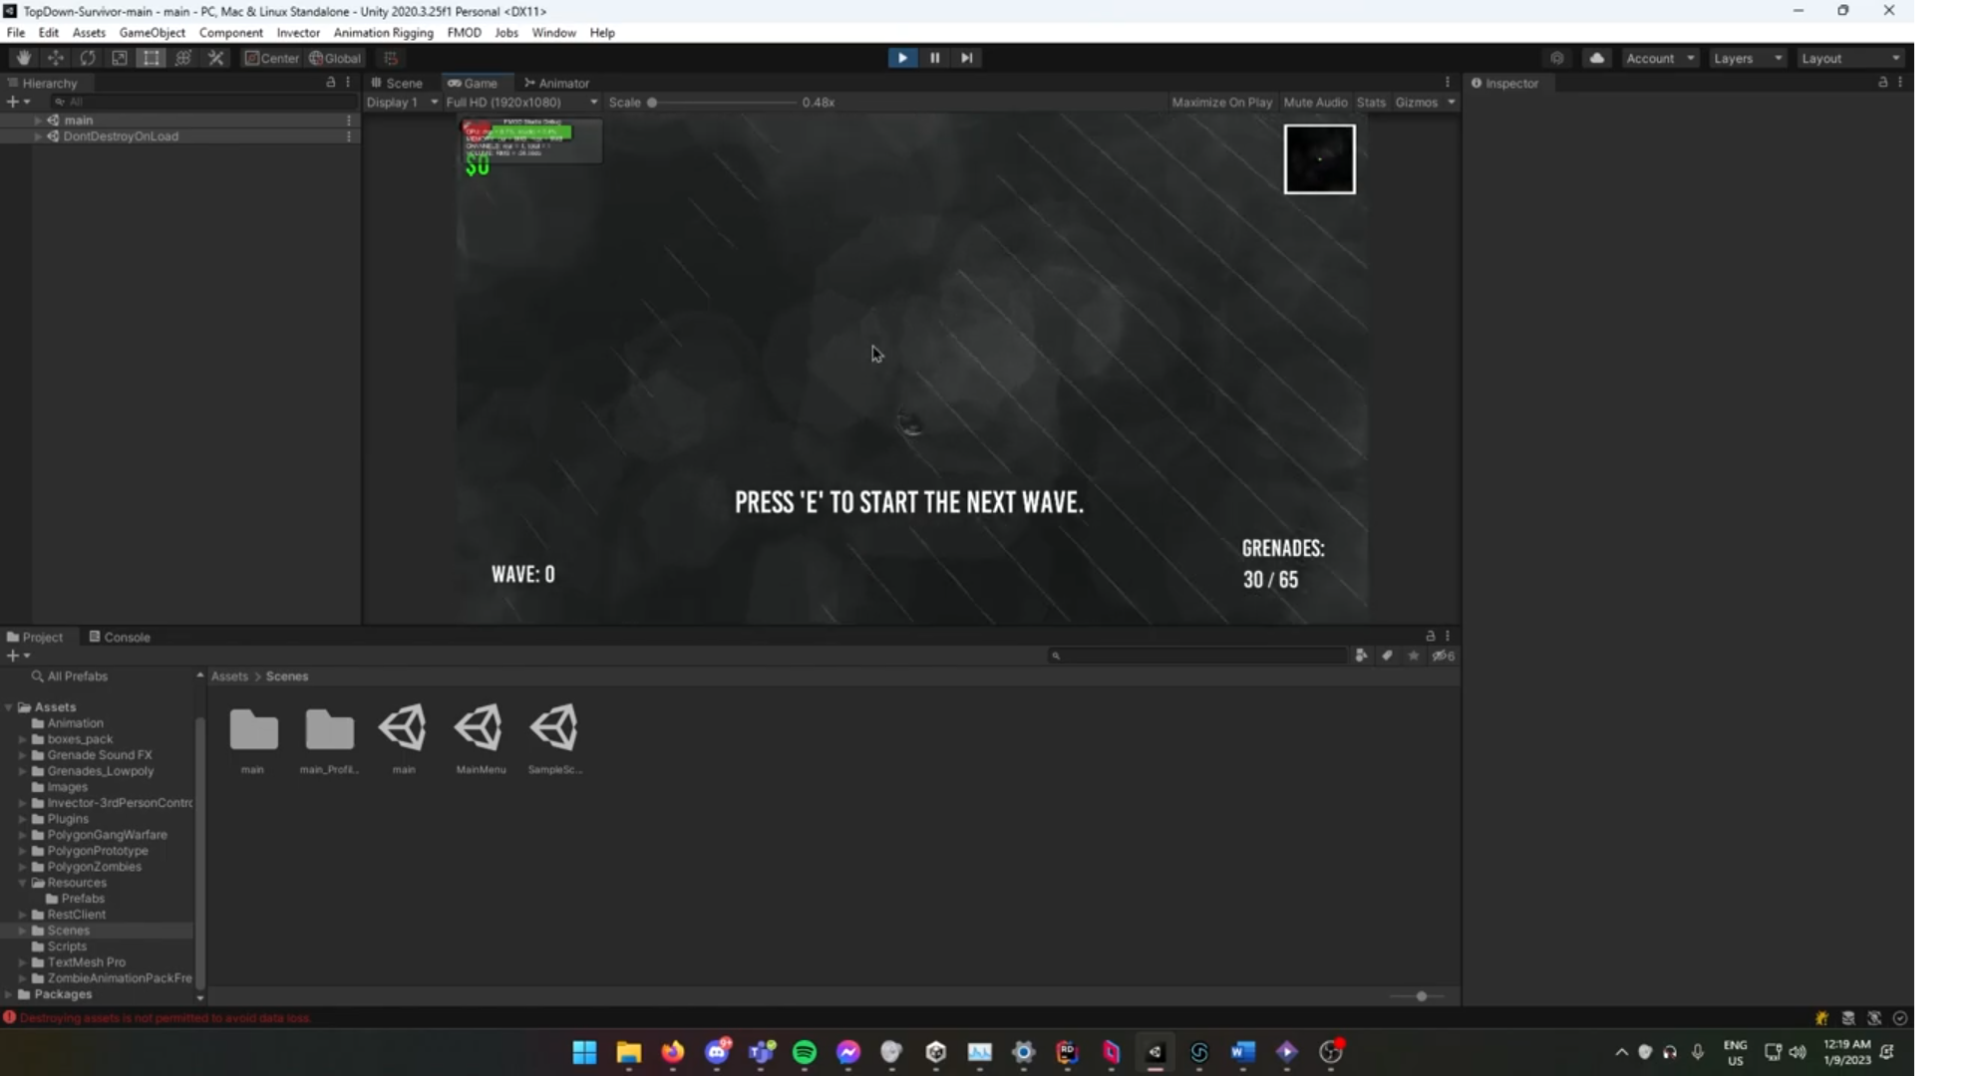This screenshot has width=1988, height=1076.
Task: Click the Project search field
Action: point(1196,656)
